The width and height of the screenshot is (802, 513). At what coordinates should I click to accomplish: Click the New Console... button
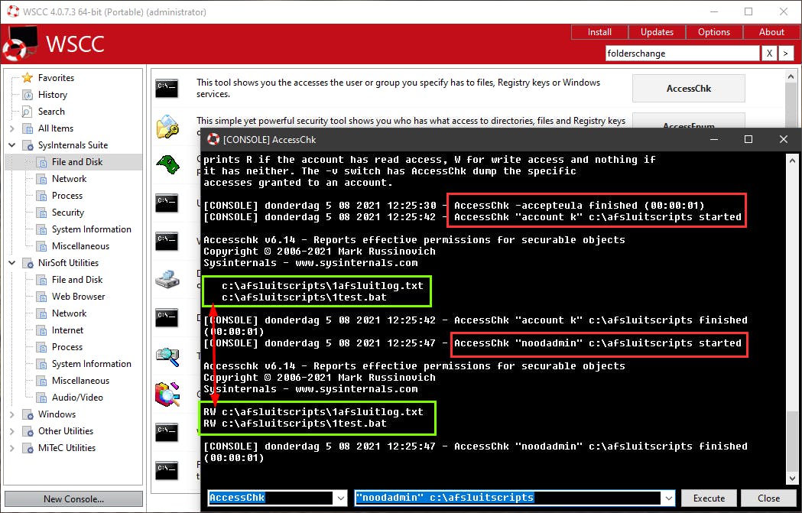73,498
